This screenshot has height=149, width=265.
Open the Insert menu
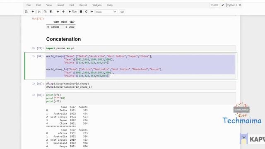tap(61, 5)
